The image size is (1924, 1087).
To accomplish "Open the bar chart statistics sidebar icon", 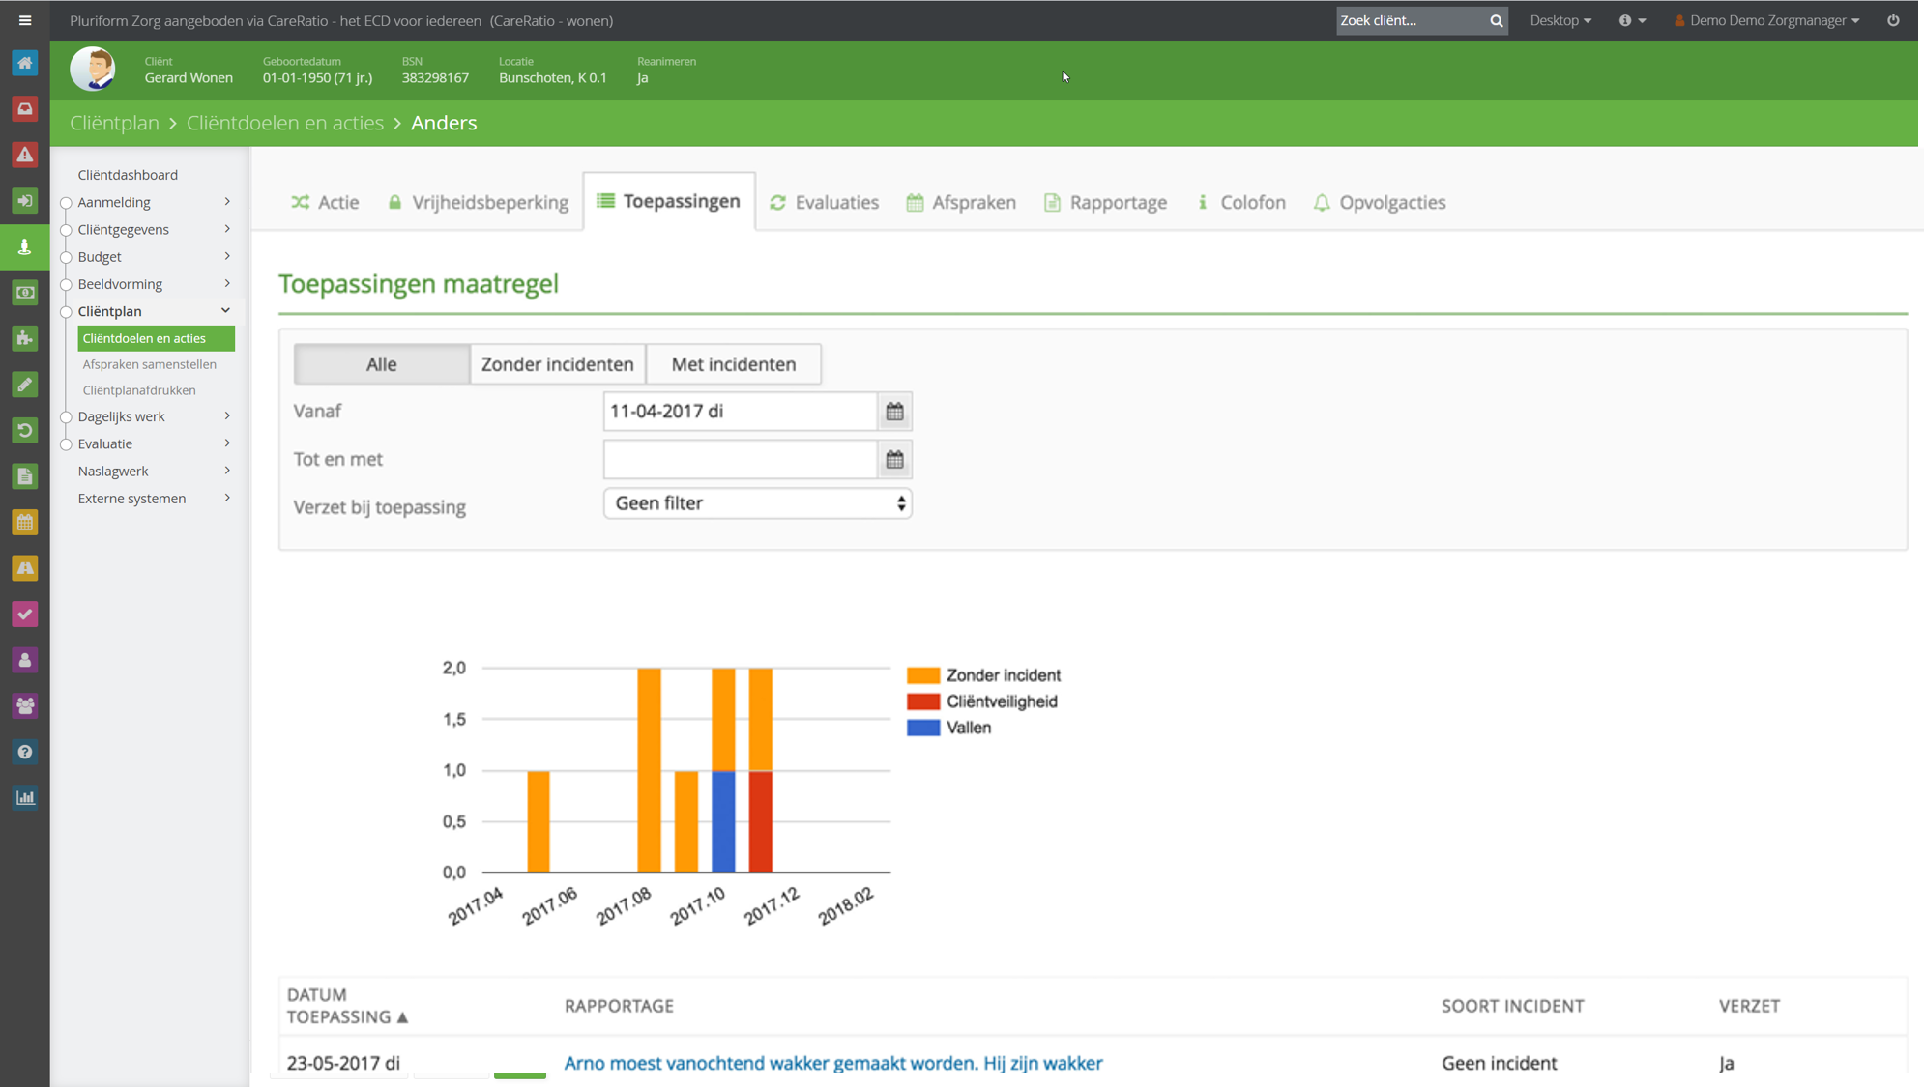I will [25, 798].
